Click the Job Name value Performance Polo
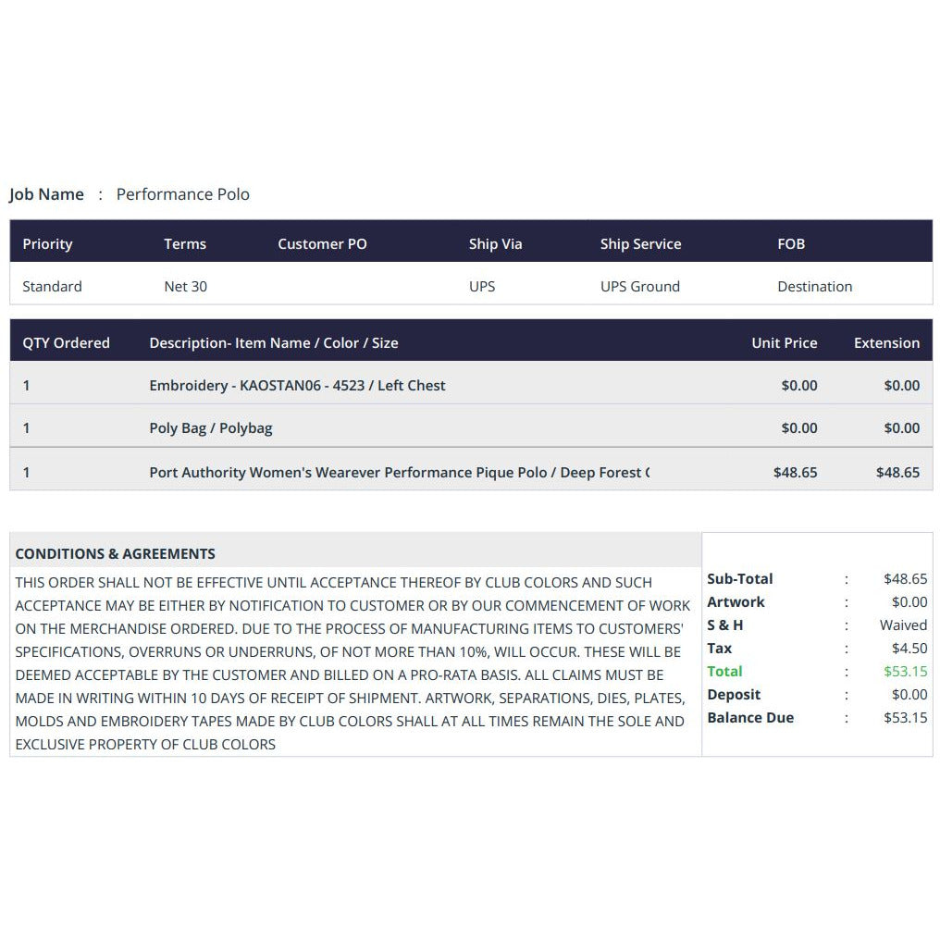 [x=182, y=194]
